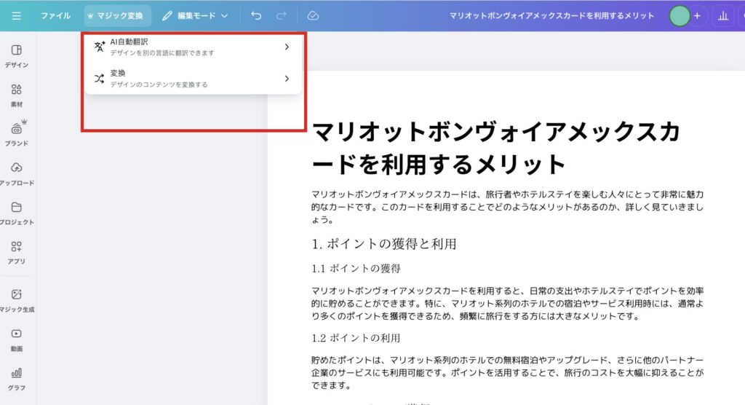Open the アプリ panel
The image size is (745, 405).
pos(17,253)
